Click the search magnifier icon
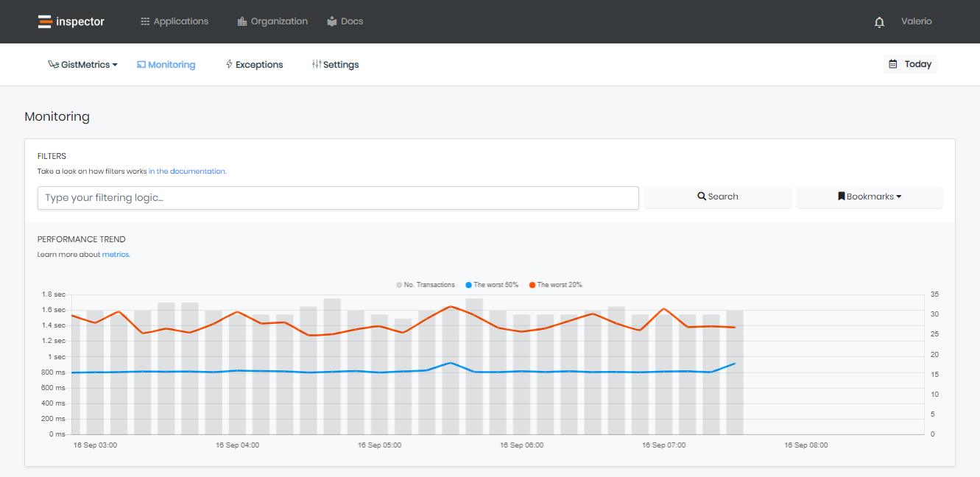The width and height of the screenshot is (980, 477). click(700, 196)
